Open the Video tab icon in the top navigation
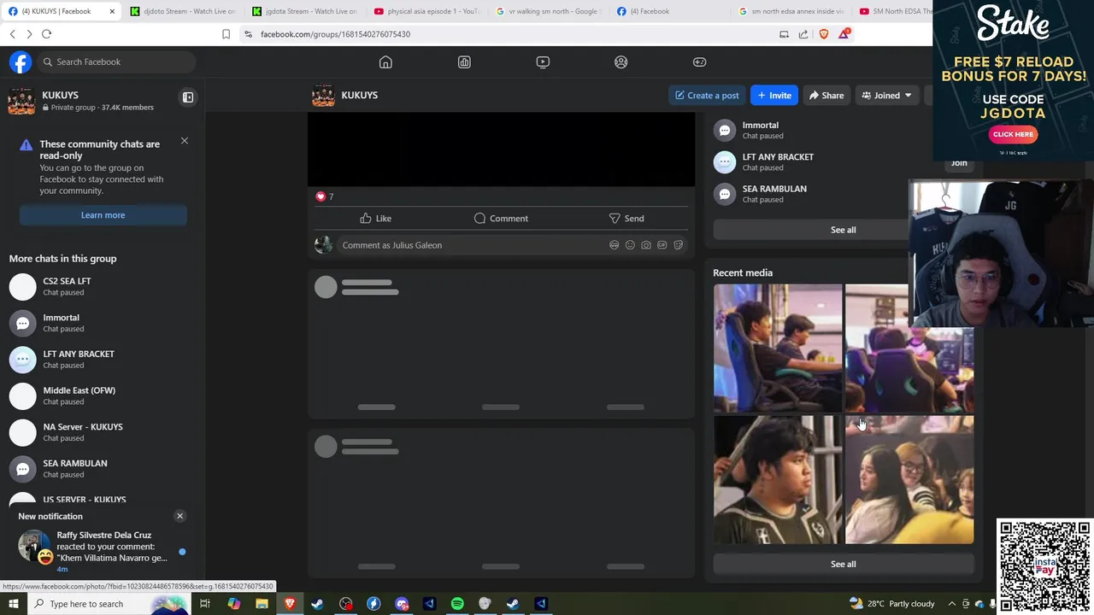 click(x=543, y=61)
